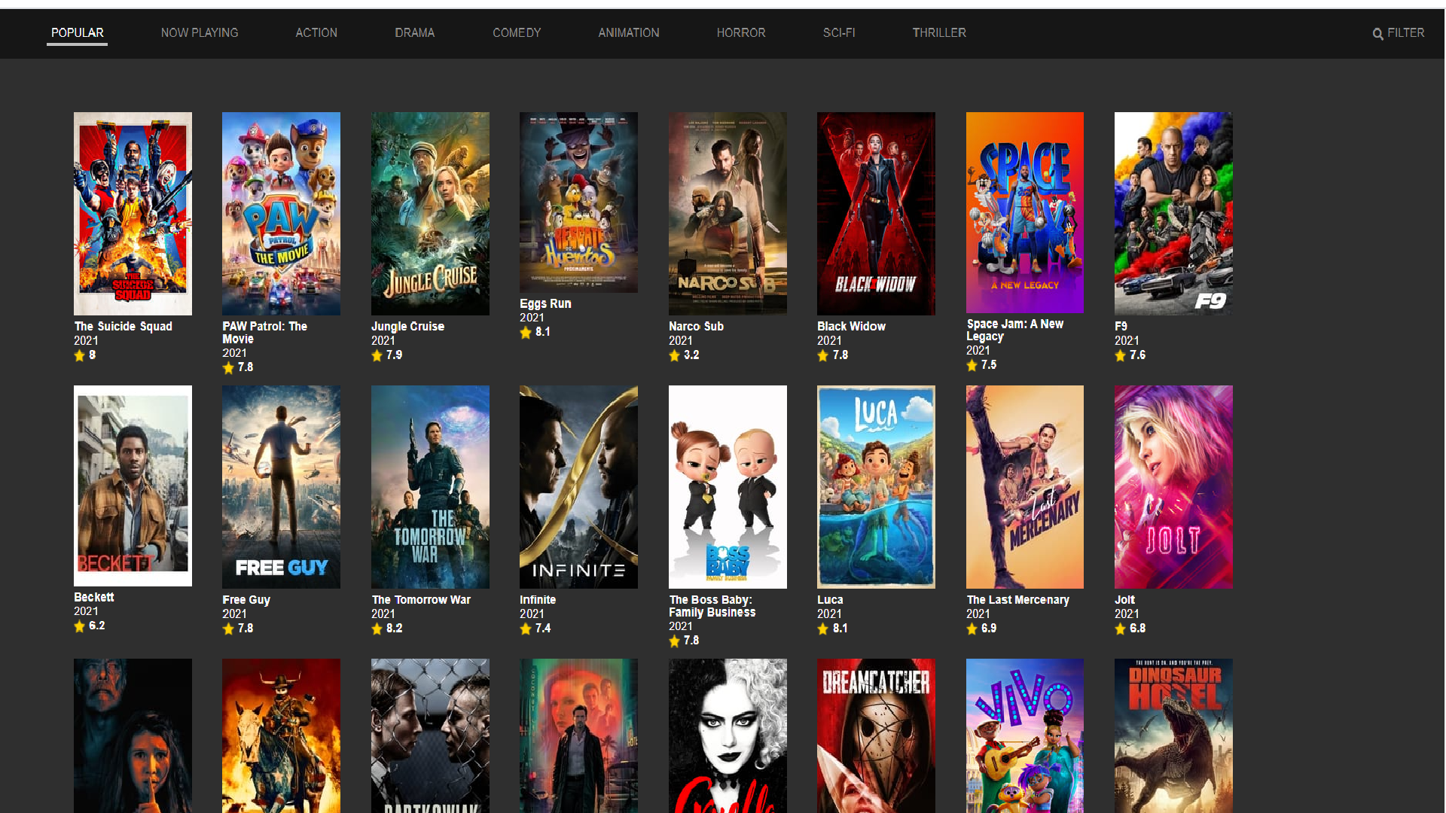Screen dimensions: 1446x813
Task: Select the Dinosaur Hotel poster
Action: (1173, 735)
